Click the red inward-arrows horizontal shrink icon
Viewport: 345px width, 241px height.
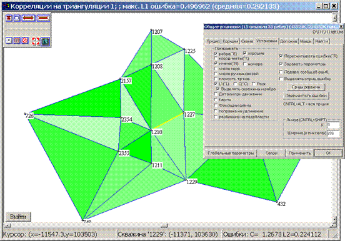pyautogui.click(x=43, y=18)
